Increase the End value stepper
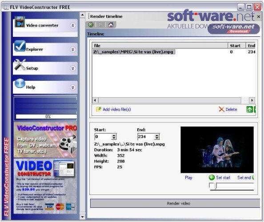The width and height of the screenshot is (264, 222). [x=157, y=135]
